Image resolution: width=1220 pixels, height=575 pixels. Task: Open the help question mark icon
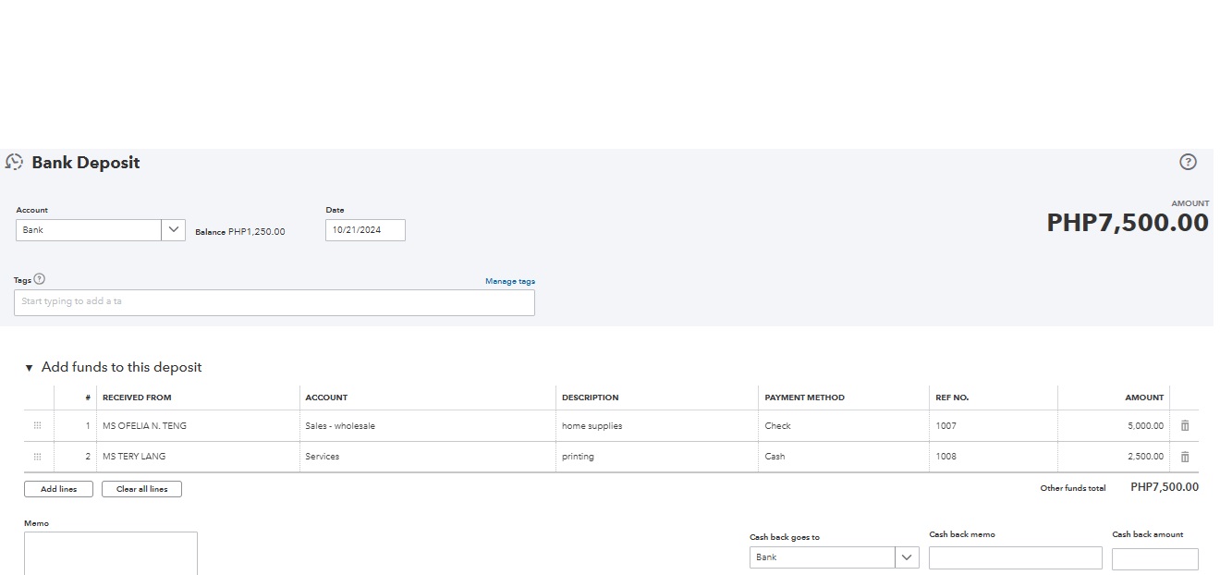coord(1188,163)
